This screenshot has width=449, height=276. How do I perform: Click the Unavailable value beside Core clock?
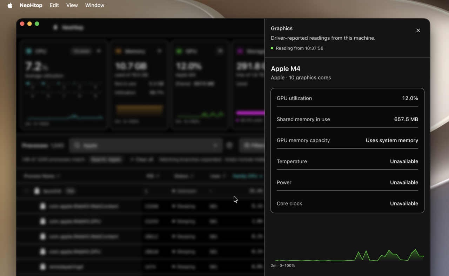[x=404, y=203]
